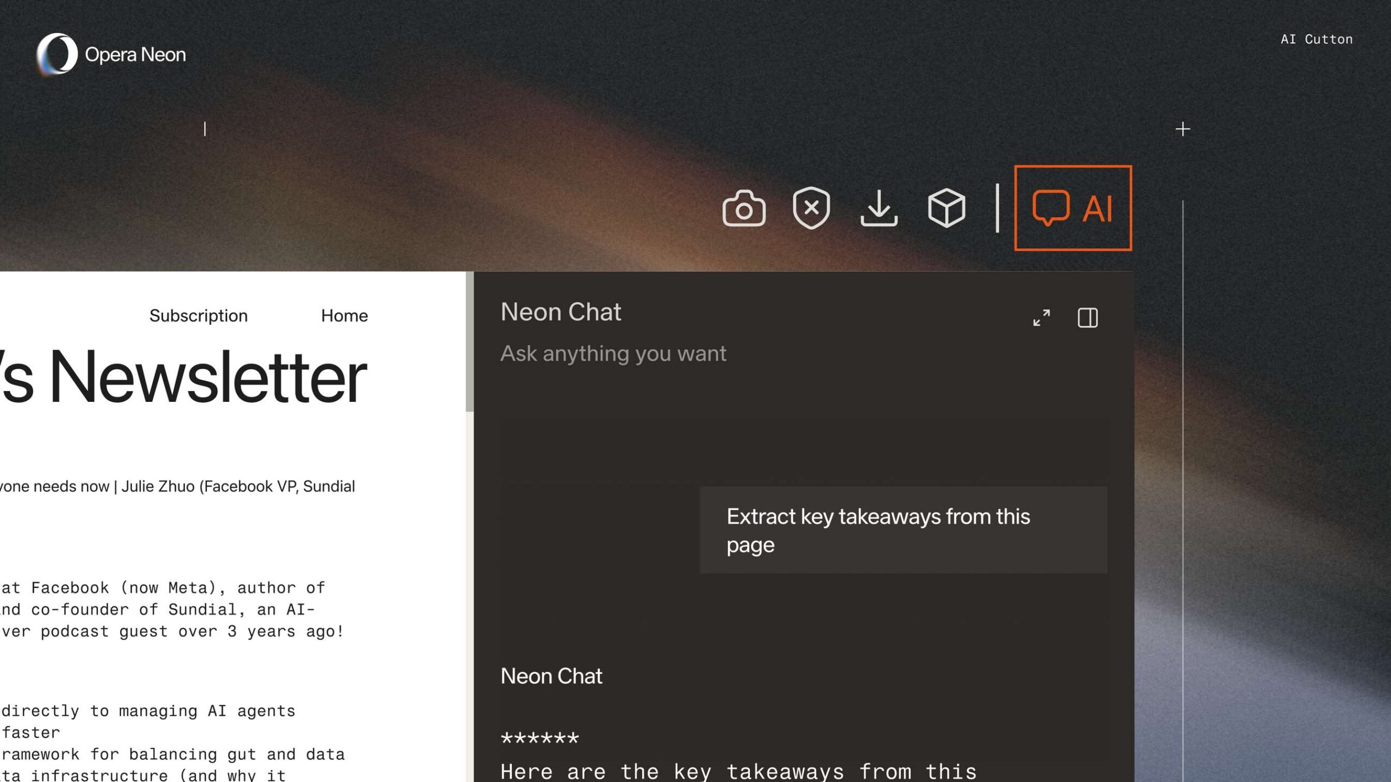Open the downloads arrow icon
Screen dimensions: 1391x782
tap(879, 208)
